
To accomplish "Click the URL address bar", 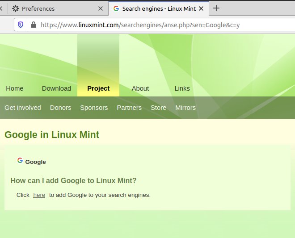I will click(x=154, y=25).
